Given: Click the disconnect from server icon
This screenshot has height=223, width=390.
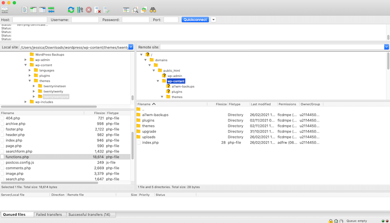Looking at the screenshot, I should click(97, 10).
